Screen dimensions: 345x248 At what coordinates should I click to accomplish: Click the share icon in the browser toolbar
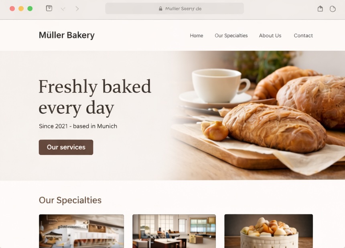320,8
